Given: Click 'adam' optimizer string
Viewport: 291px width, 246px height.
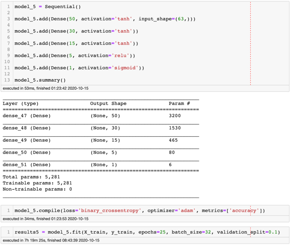Looking at the screenshot, I should coord(187,211).
